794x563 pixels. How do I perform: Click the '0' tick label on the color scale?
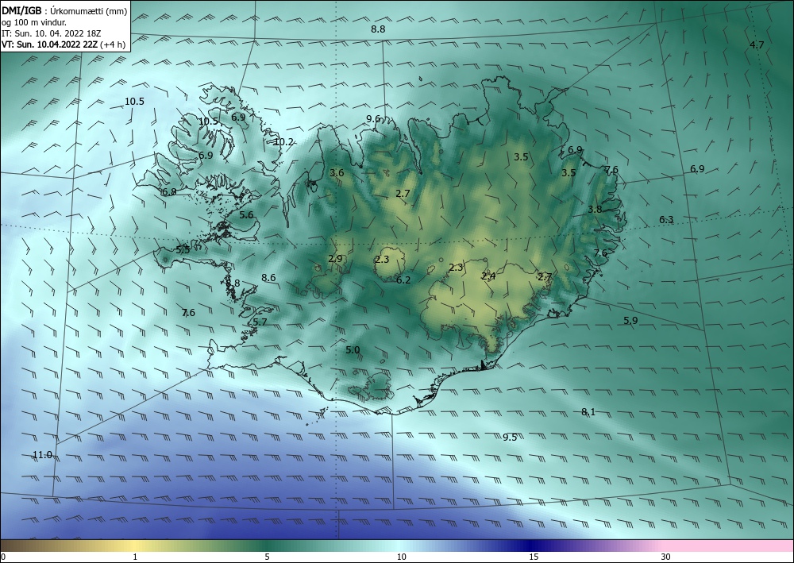[3, 557]
